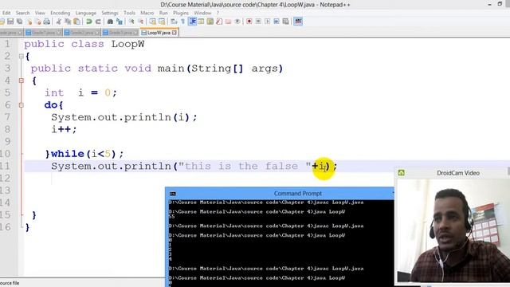Collapse the class block fold marker on line 2
510x287 pixels.
(x=22, y=57)
